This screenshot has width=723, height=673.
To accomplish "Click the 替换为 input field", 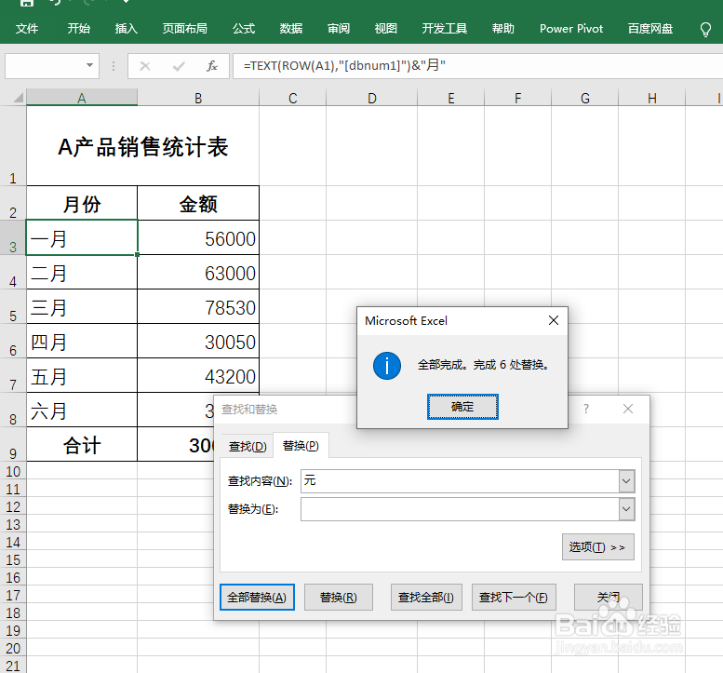I will tap(460, 509).
